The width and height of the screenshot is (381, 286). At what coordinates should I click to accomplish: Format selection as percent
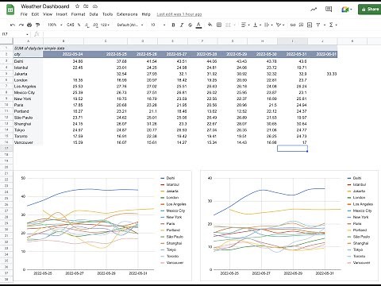tap(79, 25)
